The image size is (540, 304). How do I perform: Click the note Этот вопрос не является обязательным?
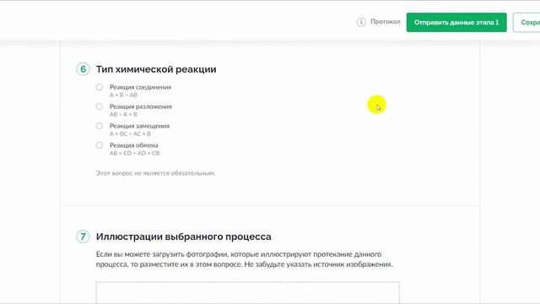point(155,173)
